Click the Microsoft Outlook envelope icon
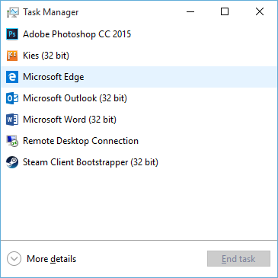This screenshot has width=278, height=278. [x=12, y=98]
